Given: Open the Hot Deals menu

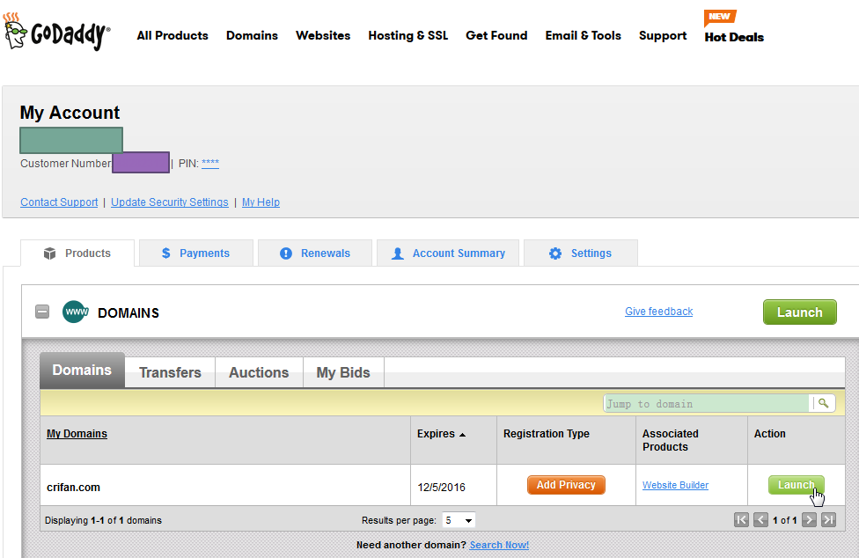Looking at the screenshot, I should (734, 37).
